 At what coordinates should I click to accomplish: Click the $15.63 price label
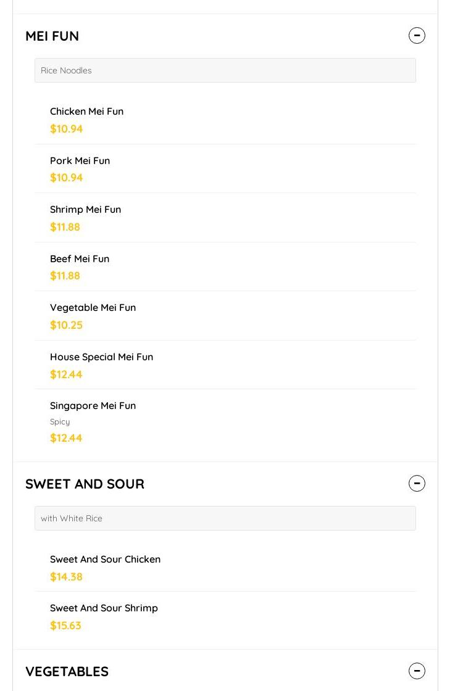click(x=65, y=626)
